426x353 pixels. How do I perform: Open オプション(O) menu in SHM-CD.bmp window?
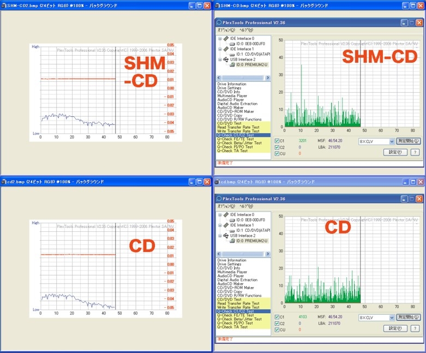[226, 30]
